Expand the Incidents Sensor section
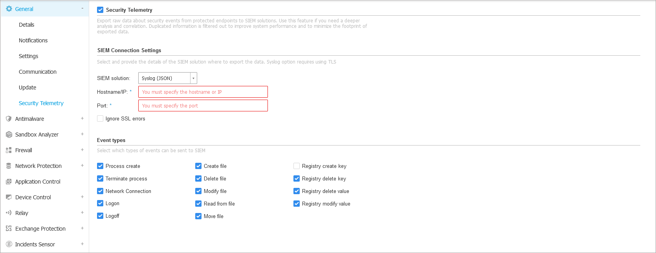Viewport: 656px width, 253px height. pos(82,244)
